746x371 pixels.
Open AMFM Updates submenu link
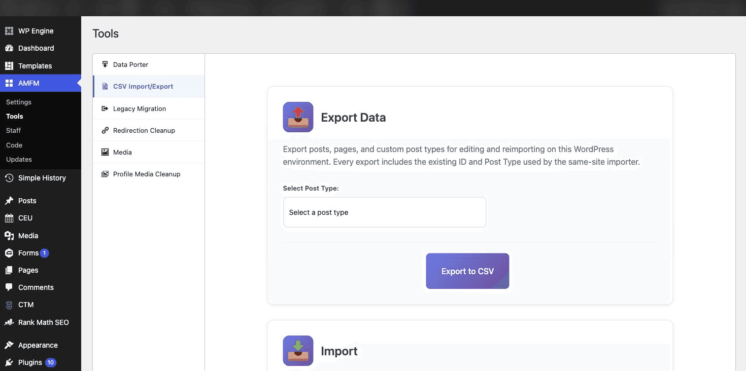click(19, 159)
